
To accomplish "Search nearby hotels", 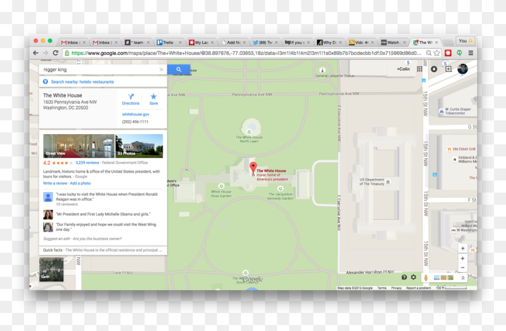I will pyautogui.click(x=85, y=82).
